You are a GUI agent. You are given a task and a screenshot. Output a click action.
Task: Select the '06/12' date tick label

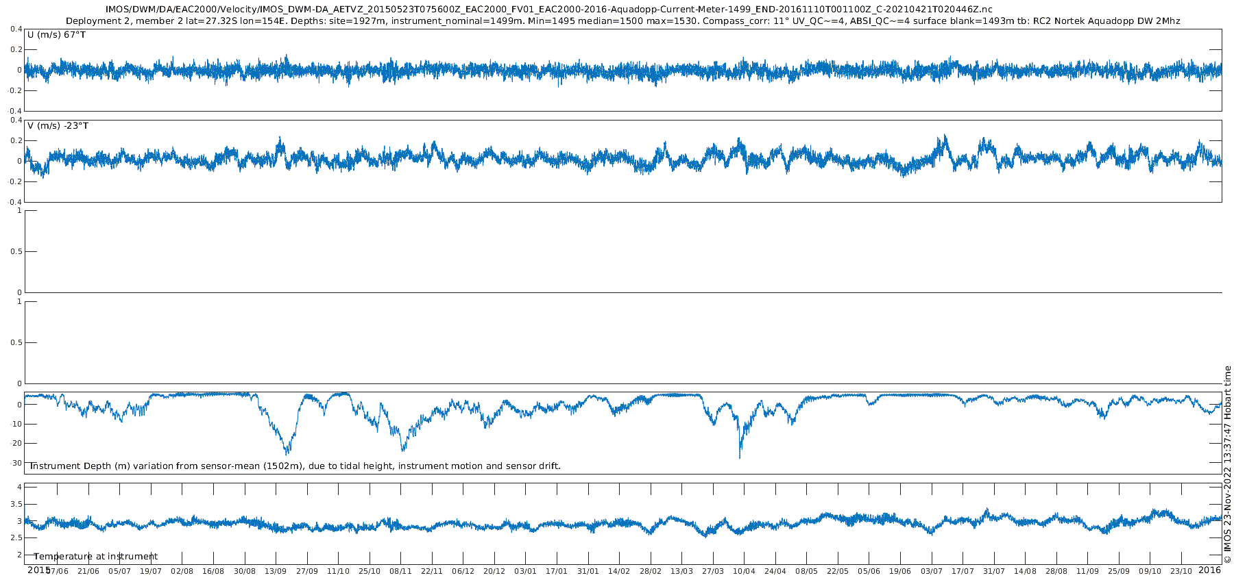pyautogui.click(x=463, y=571)
